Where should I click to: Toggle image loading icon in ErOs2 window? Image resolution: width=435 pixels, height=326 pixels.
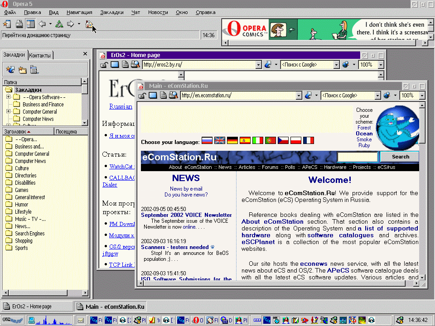(115, 65)
